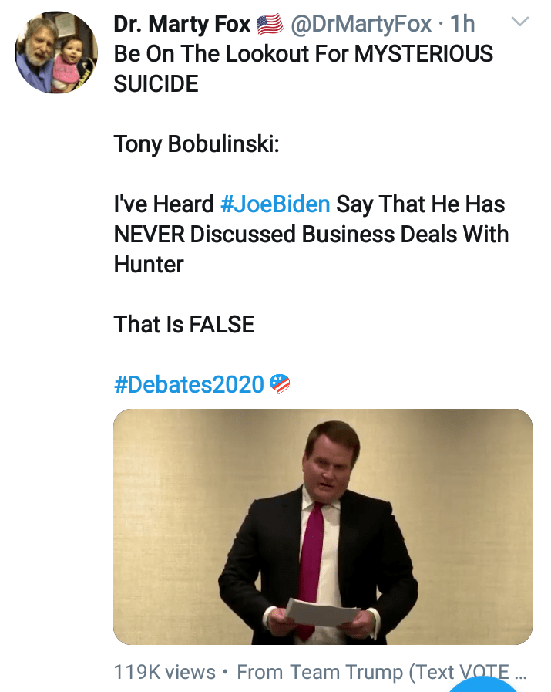Viewport: 551px width, 692px height.
Task: Open the @DrMartyFox handle link
Action: pyautogui.click(x=360, y=25)
